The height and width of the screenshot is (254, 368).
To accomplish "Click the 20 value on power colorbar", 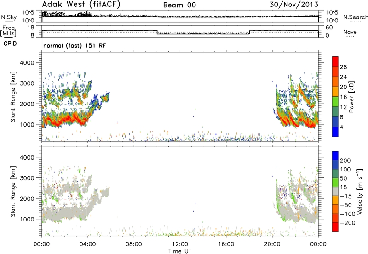I will click(x=343, y=87).
